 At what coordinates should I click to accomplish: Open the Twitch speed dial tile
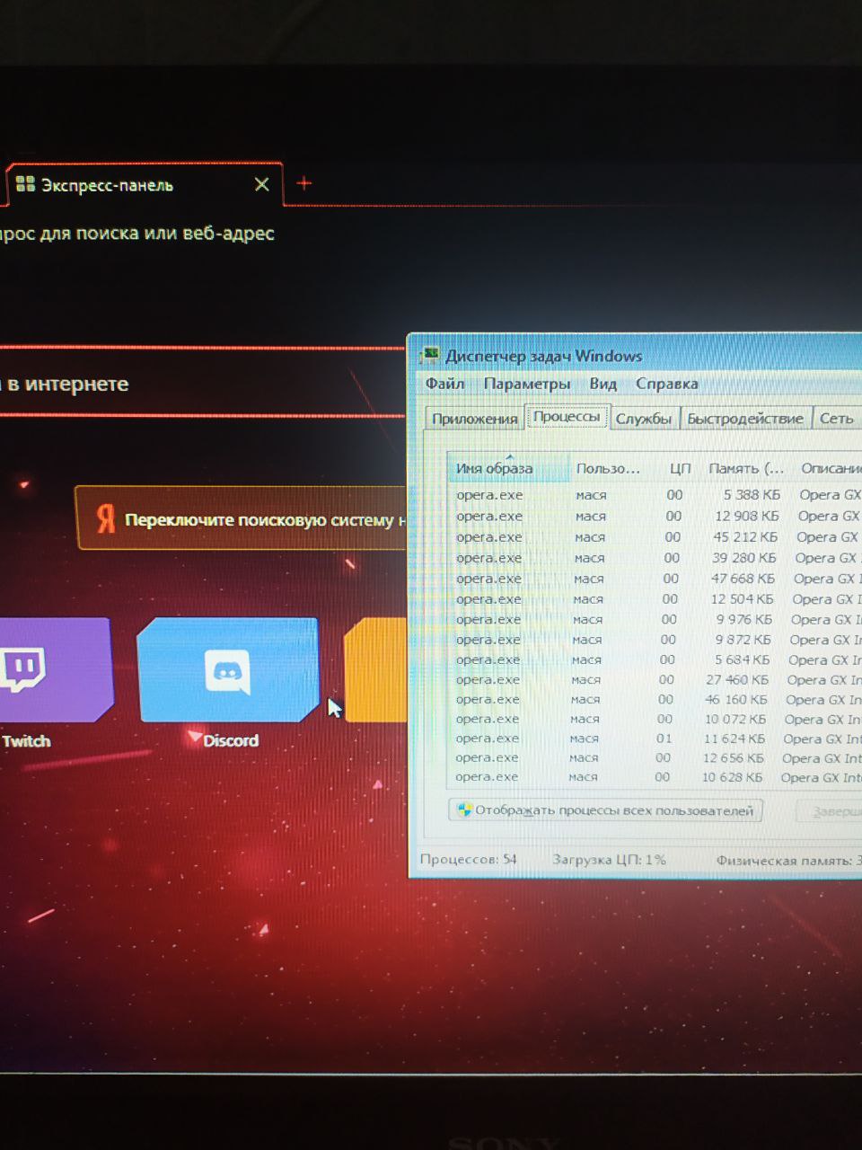pos(56,669)
